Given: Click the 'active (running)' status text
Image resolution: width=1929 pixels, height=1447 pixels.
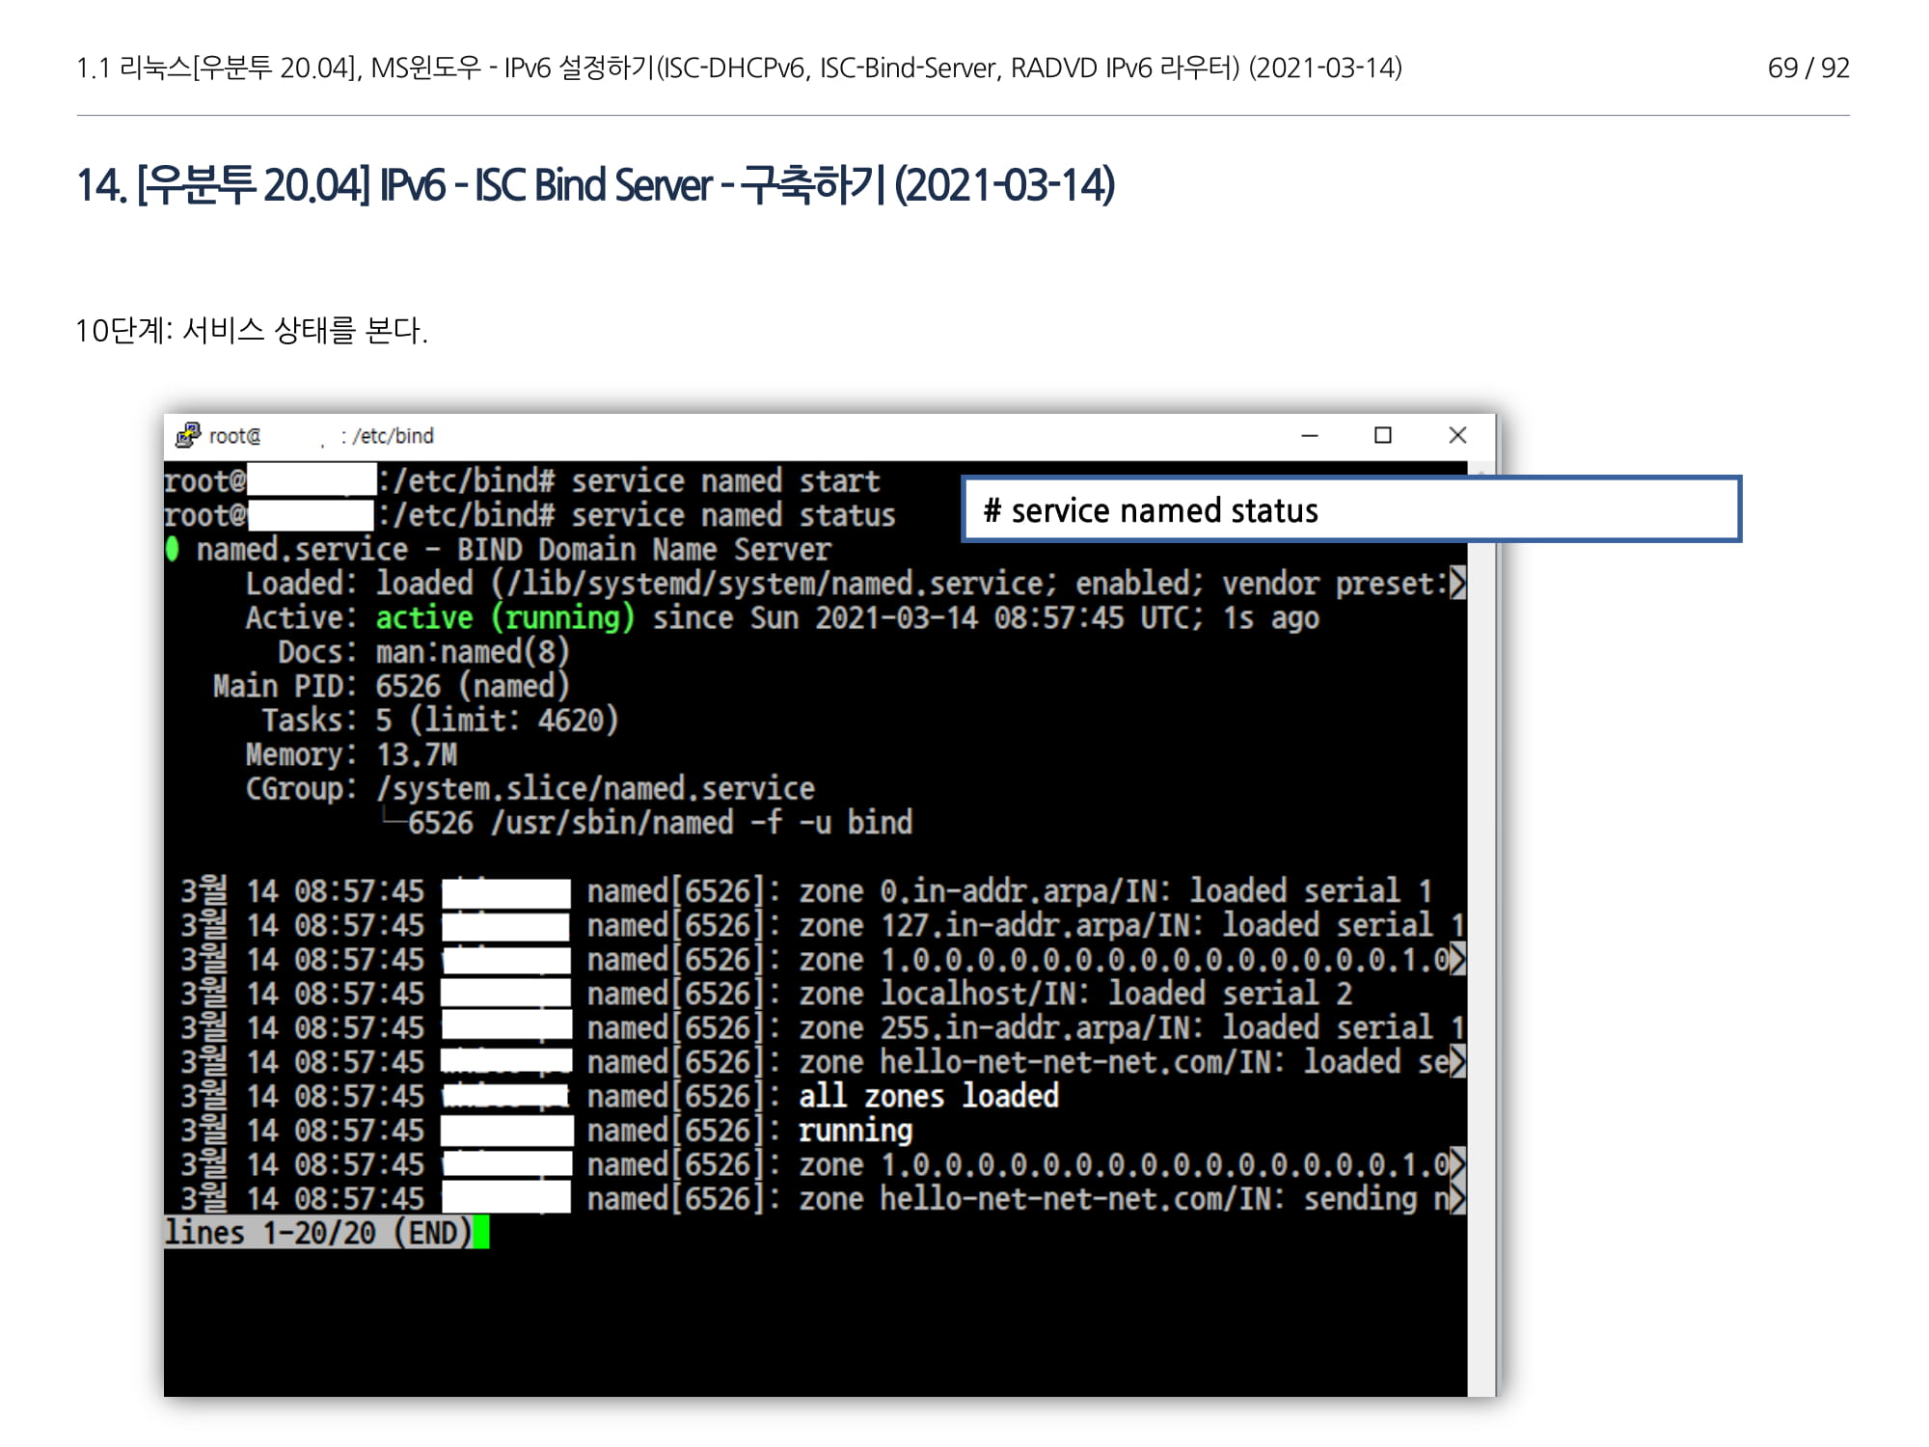Looking at the screenshot, I should 504,617.
